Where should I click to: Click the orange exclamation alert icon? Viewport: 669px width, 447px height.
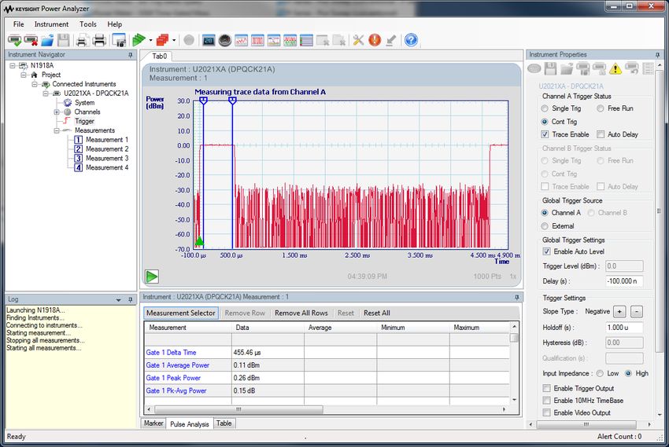tap(375, 40)
